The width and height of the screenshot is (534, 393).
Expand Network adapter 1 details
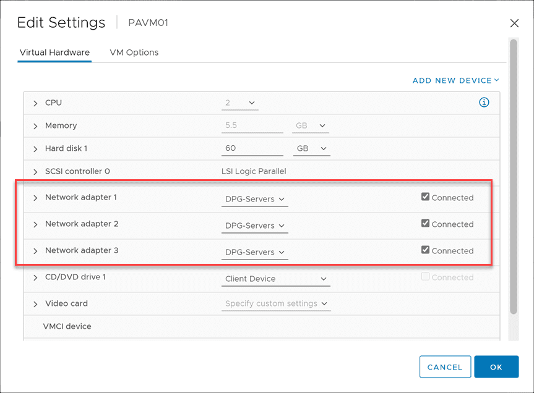tap(35, 198)
